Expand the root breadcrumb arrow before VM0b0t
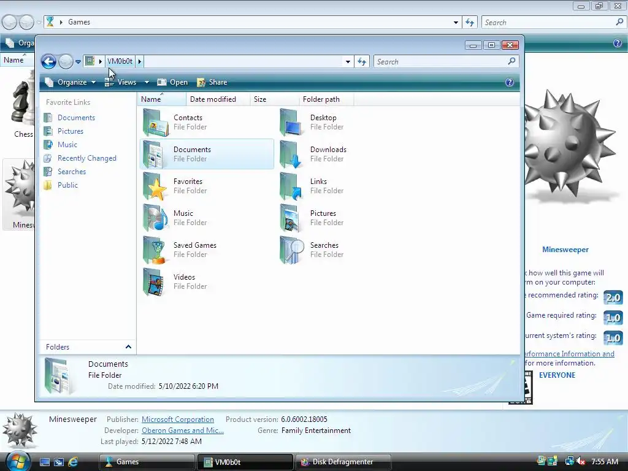The image size is (628, 471). click(x=100, y=61)
